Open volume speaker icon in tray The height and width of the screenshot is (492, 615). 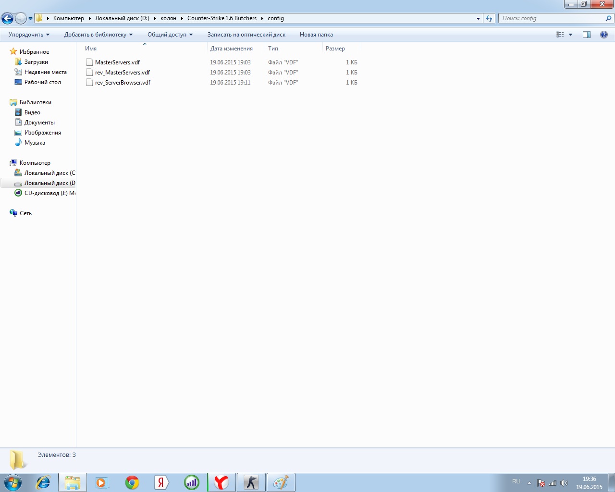564,483
